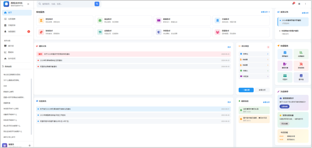The image size is (312, 148).
Task: Open the 2023年度国家奖学金评选 news row
Action: pyautogui.click(x=134, y=115)
